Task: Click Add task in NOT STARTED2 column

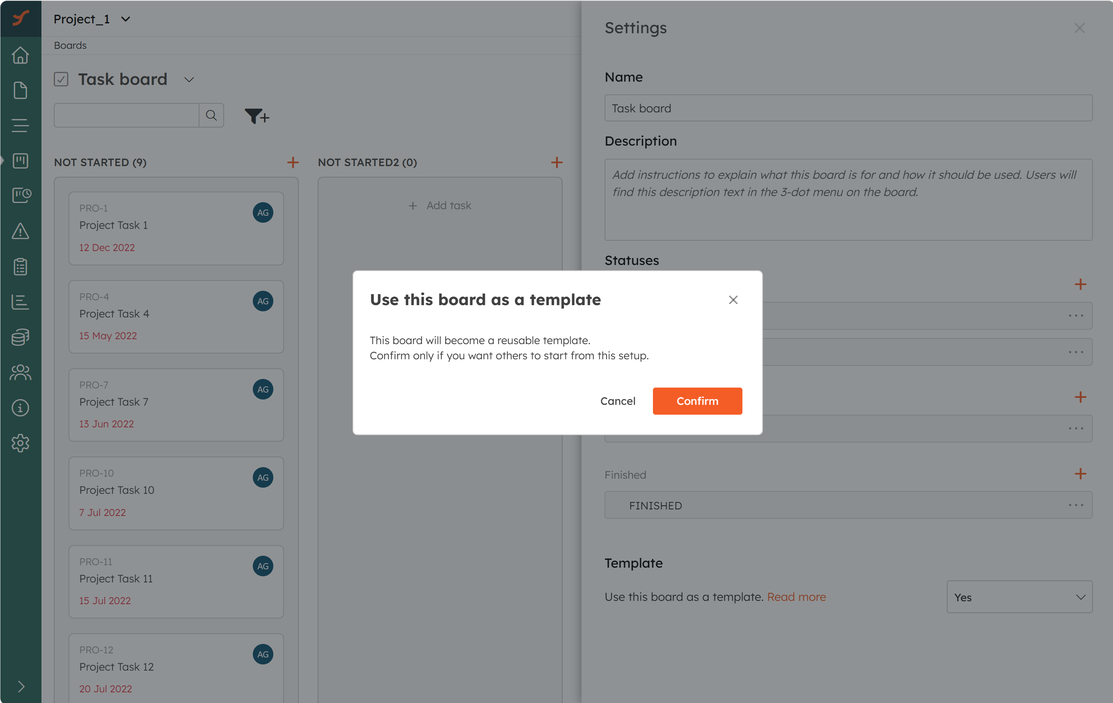Action: click(x=440, y=205)
